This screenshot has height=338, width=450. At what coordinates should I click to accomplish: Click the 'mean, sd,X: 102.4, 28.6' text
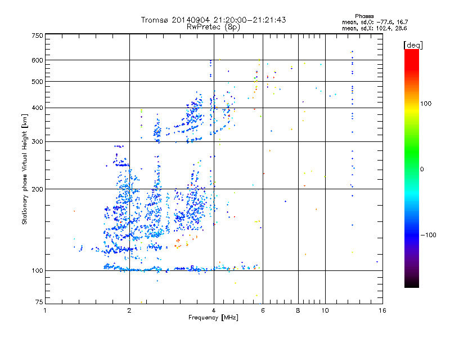(374, 28)
